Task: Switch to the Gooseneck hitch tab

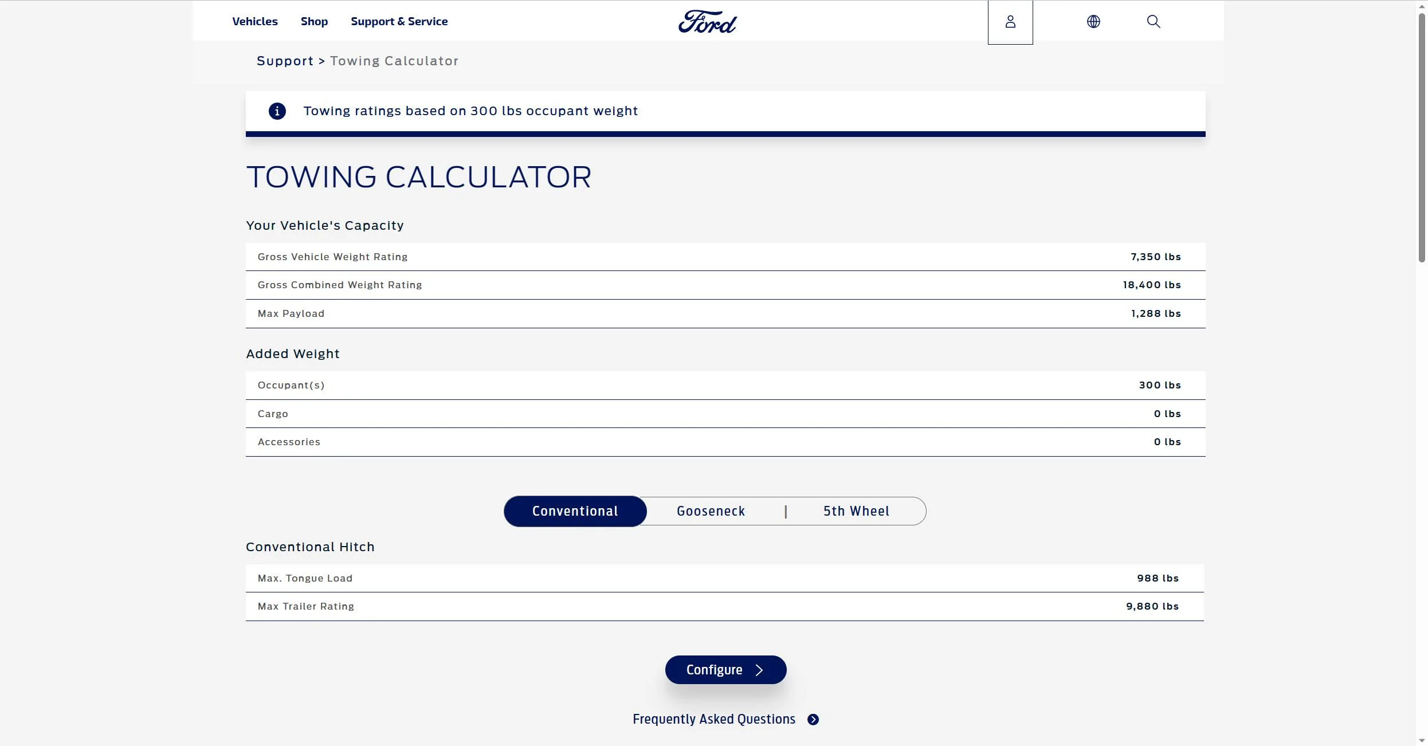Action: tap(711, 511)
